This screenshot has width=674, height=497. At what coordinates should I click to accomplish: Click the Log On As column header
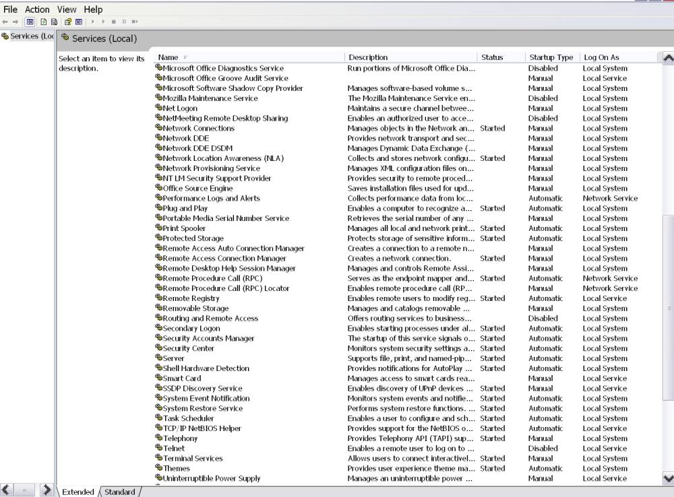[x=618, y=57]
